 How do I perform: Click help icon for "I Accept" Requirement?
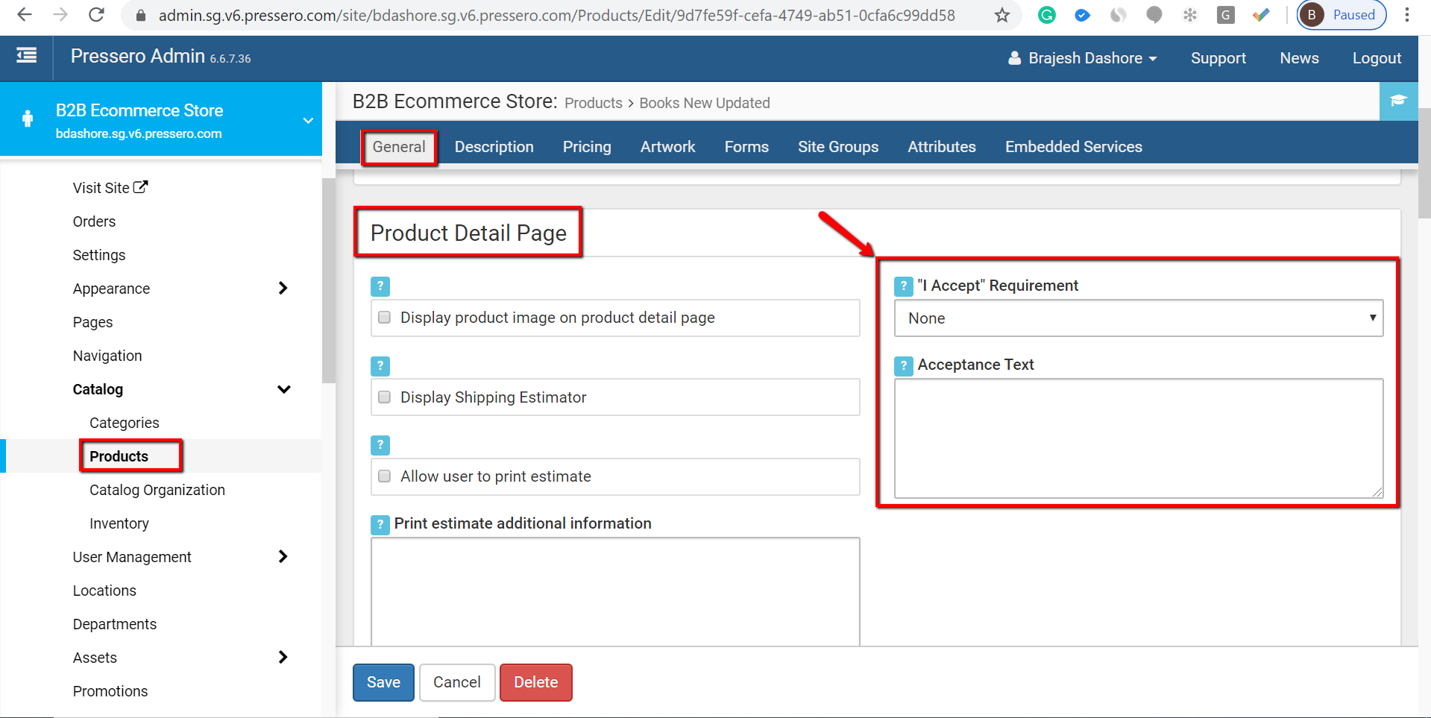click(904, 286)
